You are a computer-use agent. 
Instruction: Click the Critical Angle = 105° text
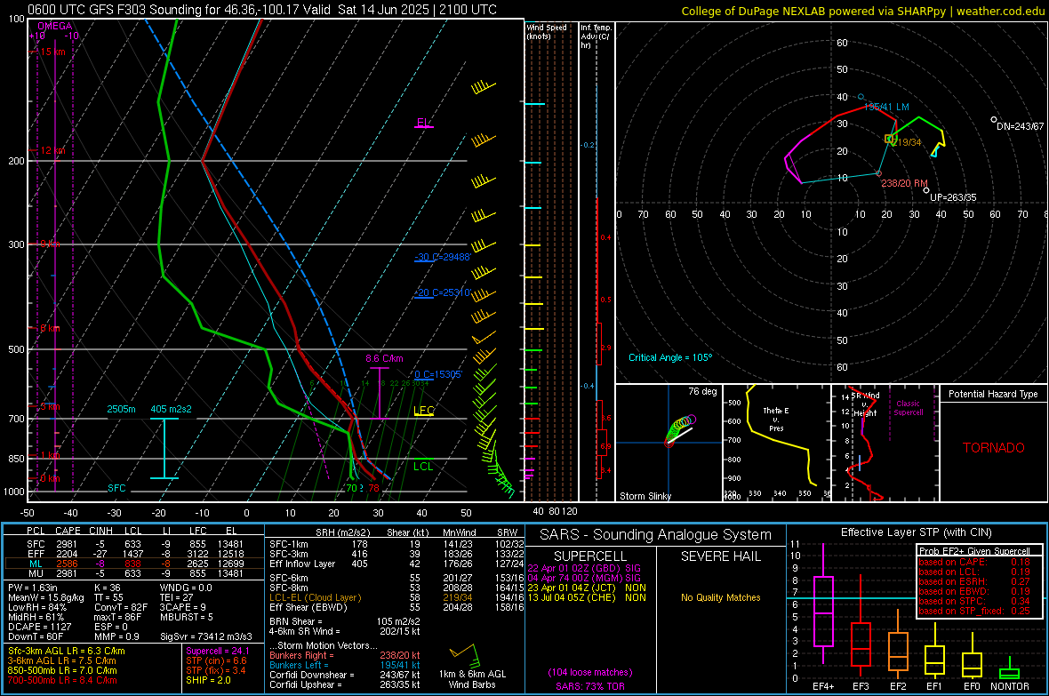click(670, 357)
